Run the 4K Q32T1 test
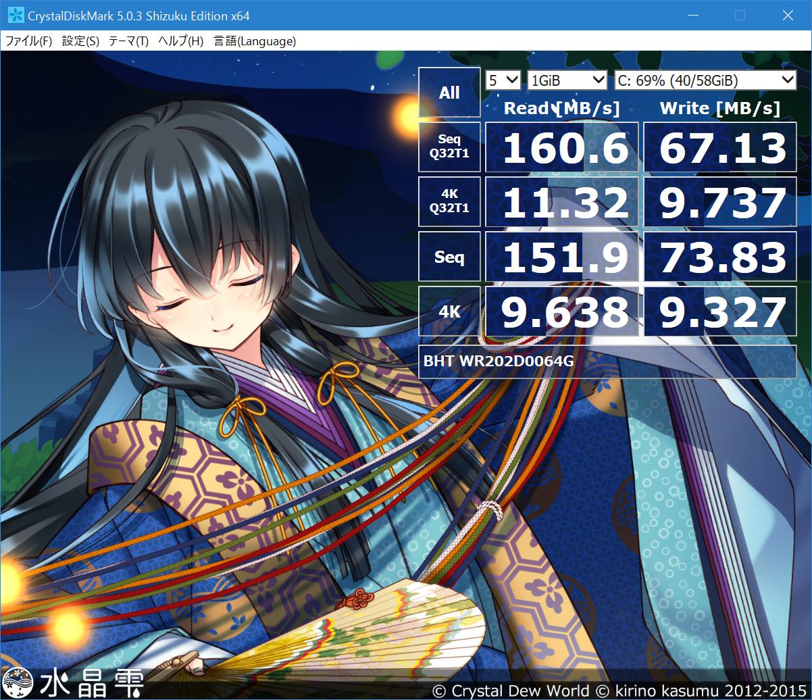Screen dimensions: 812x700 point(449,201)
